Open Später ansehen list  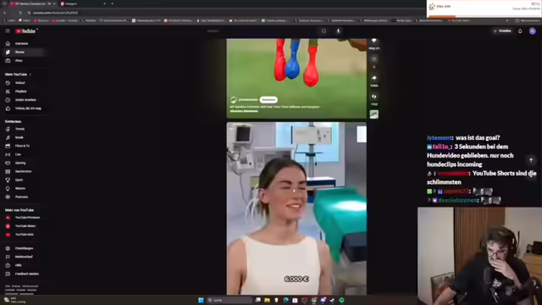[x=23, y=100]
